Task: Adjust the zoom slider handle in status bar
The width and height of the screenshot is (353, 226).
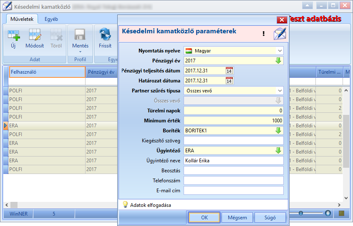Action: tap(301, 213)
